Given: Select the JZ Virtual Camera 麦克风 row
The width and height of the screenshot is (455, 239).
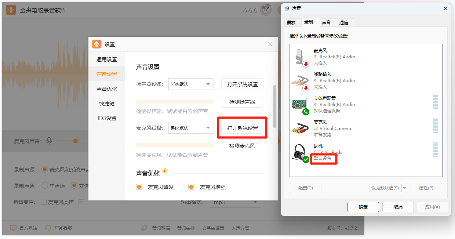Looking at the screenshot, I should click(x=366, y=128).
